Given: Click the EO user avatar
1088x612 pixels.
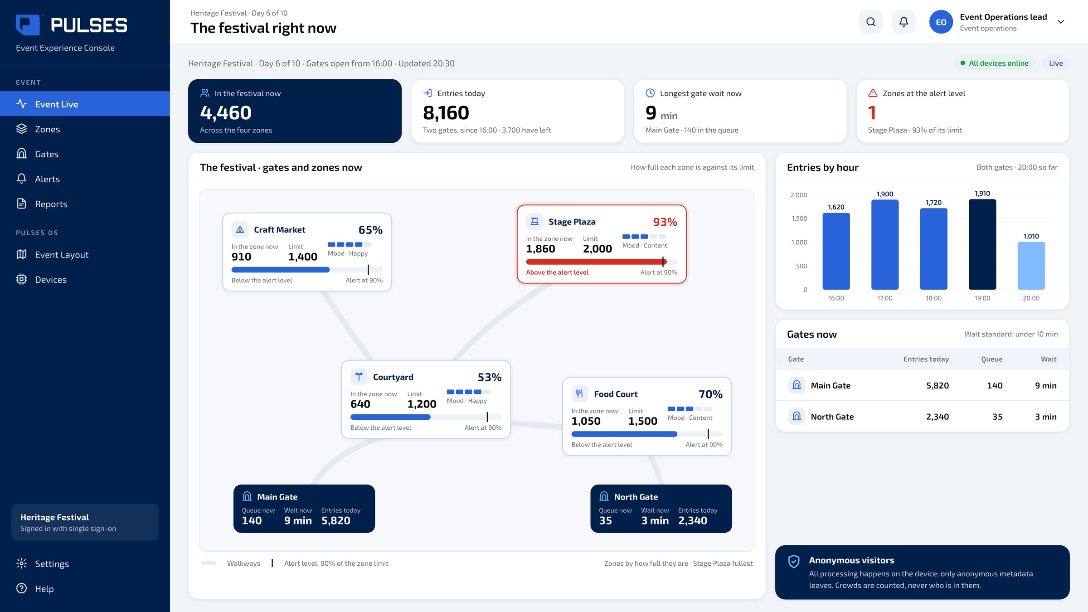Looking at the screenshot, I should tap(941, 22).
